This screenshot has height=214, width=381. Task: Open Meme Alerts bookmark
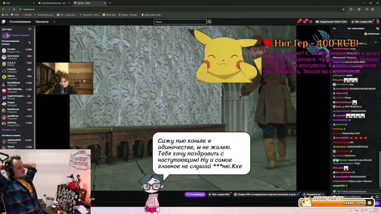click(109, 15)
